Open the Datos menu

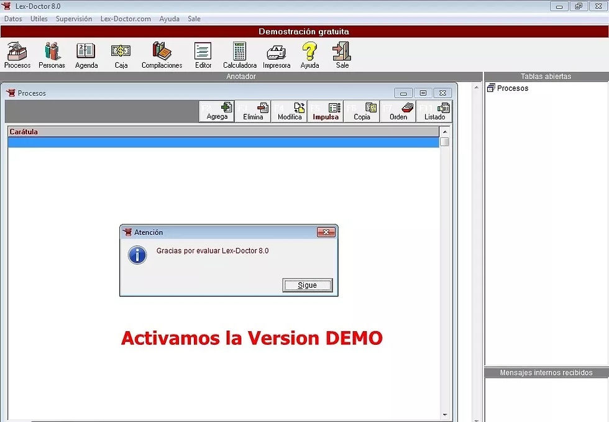click(13, 19)
